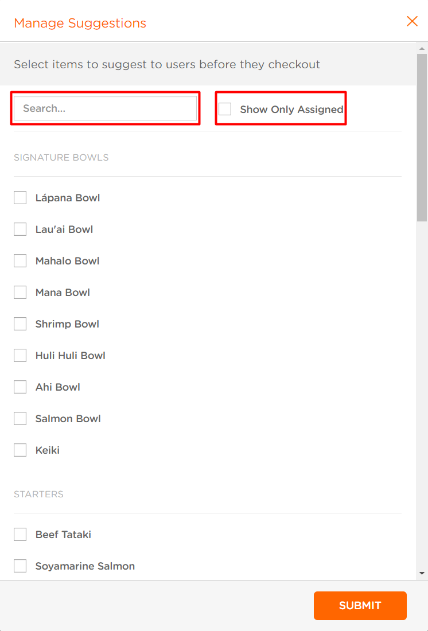Check the Ahi Bowl item
Viewport: 428px width, 631px height.
click(20, 387)
